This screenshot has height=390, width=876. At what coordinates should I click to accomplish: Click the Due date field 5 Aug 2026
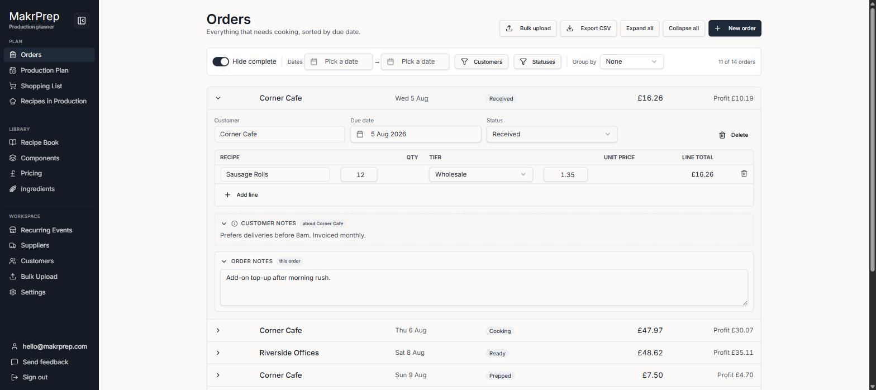coord(416,134)
